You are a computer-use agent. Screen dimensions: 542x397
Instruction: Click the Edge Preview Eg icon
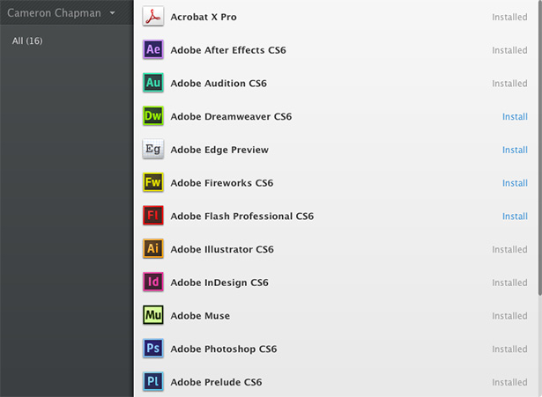tap(153, 149)
